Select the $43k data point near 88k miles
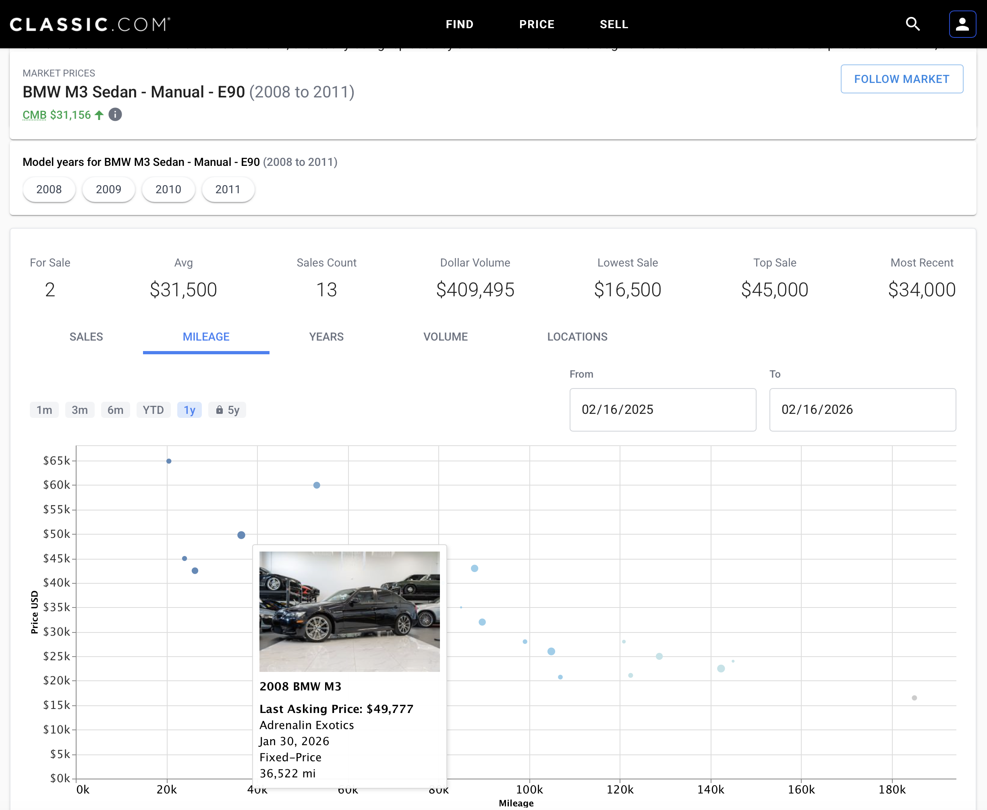Viewport: 987px width, 810px height. (x=474, y=568)
